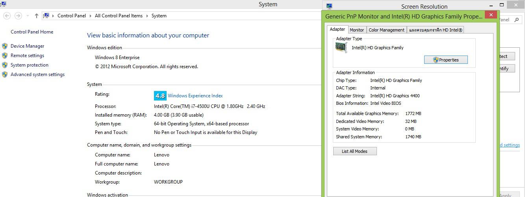Click the List All Modes button
Screen dimensions: 525x197
pyautogui.click(x=355, y=151)
